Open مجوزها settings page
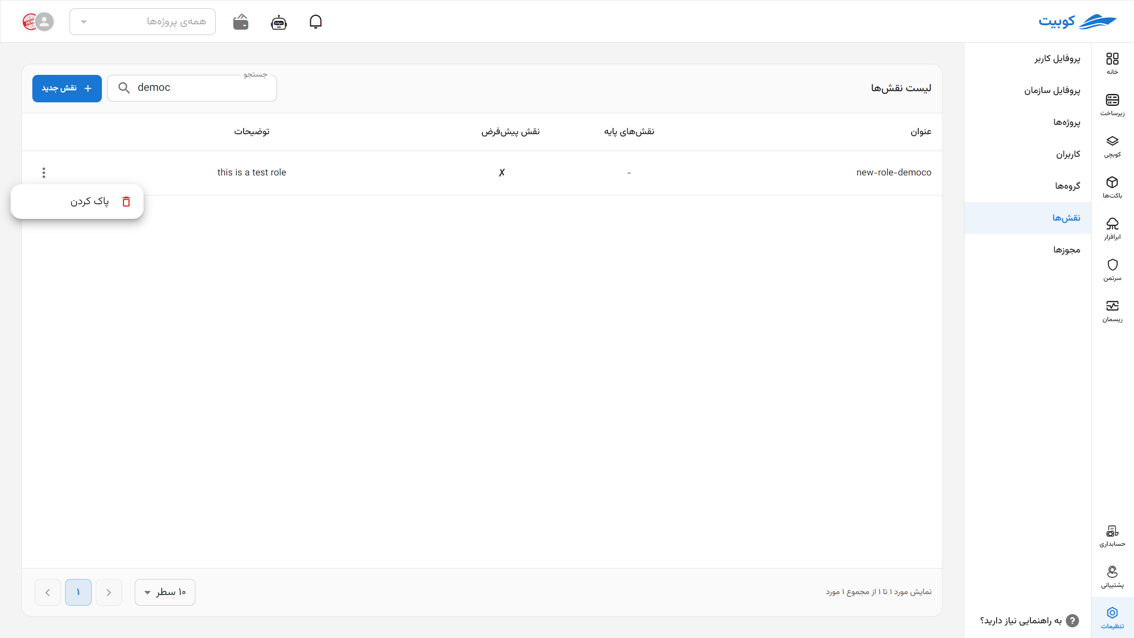Viewport: 1134px width, 638px height. click(x=1028, y=250)
